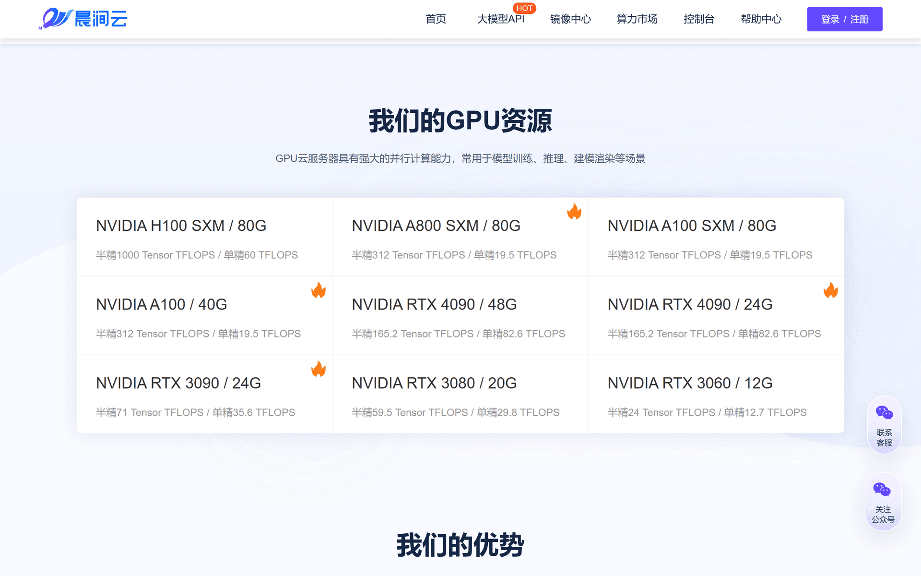This screenshot has height=576, width=921.
Task: Select NVIDIA H100 SXM / 80G title
Action: tap(181, 226)
